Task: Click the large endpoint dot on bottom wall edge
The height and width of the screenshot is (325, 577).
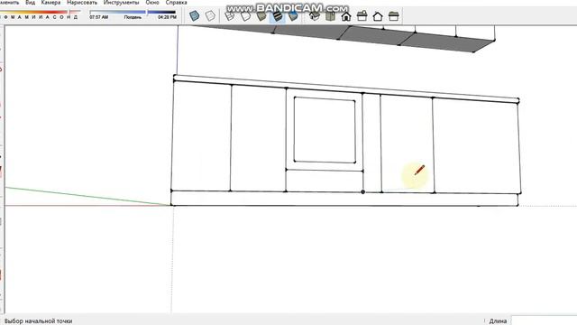Action: (362, 191)
